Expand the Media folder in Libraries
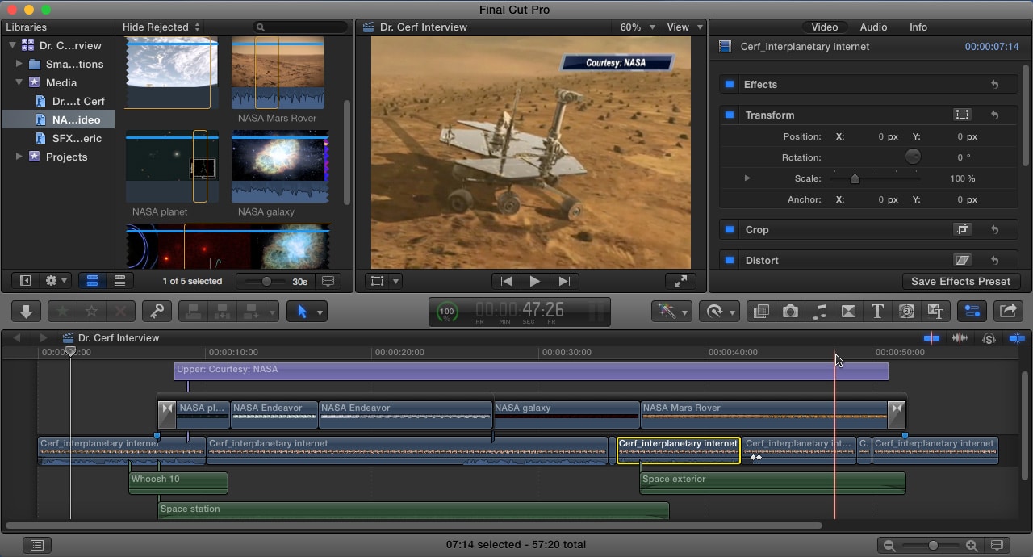The width and height of the screenshot is (1033, 557). point(19,82)
